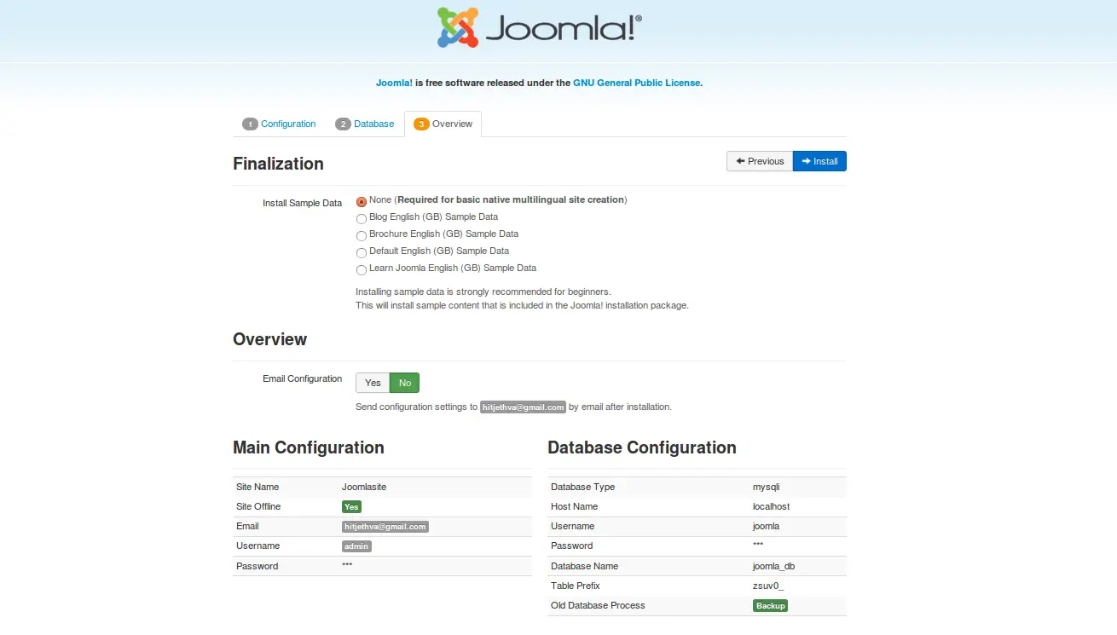
Task: Click the Joomla! logo
Action: (539, 27)
